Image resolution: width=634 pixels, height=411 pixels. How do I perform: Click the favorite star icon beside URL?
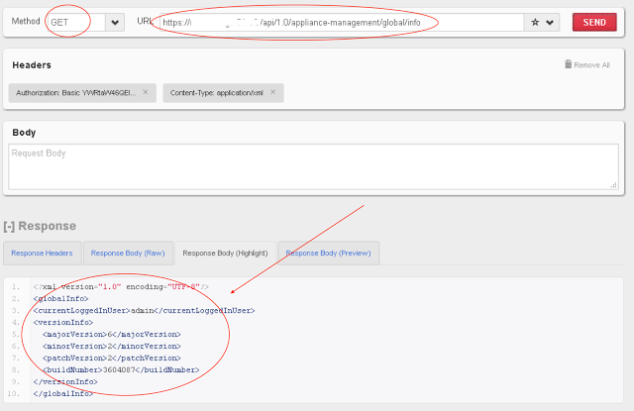535,22
